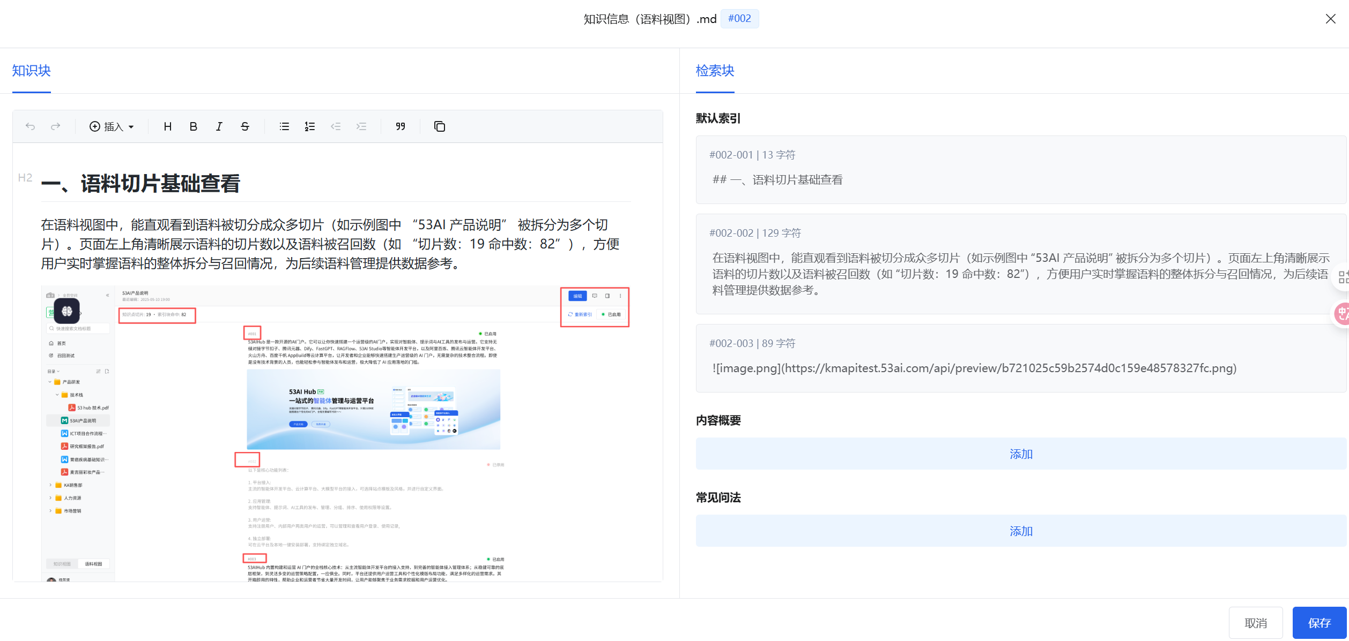Insert a numbered list
Screen dimensions: 1349x641
tap(309, 126)
